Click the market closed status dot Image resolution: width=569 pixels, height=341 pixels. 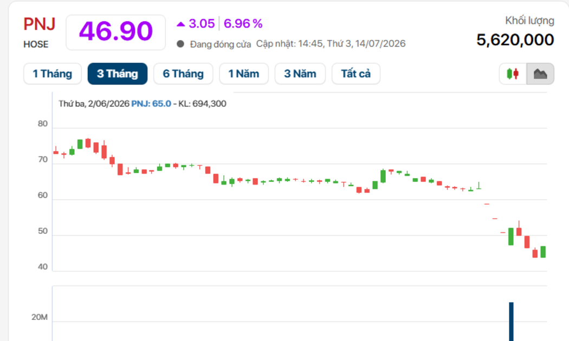click(180, 44)
